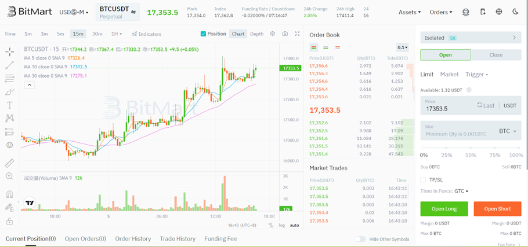Open the rewards coin icon in header
The height and width of the screenshot is (247, 528).
click(x=466, y=12)
